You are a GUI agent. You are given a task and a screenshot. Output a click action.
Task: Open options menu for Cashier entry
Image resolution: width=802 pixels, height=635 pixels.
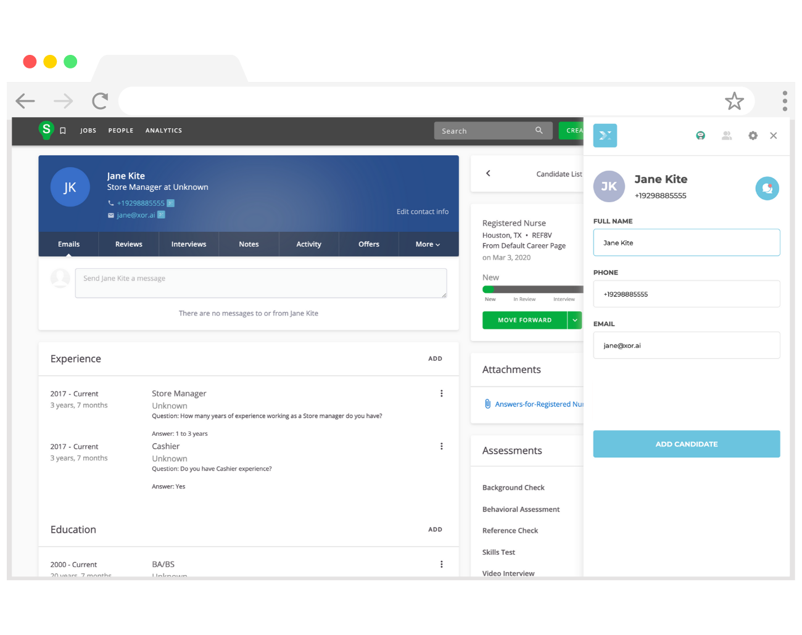pyautogui.click(x=442, y=446)
